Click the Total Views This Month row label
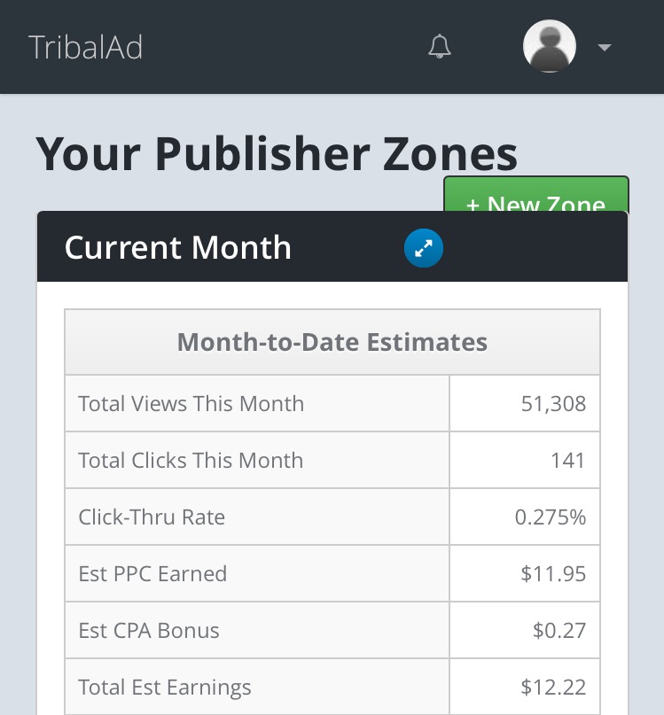This screenshot has height=715, width=664. (191, 404)
